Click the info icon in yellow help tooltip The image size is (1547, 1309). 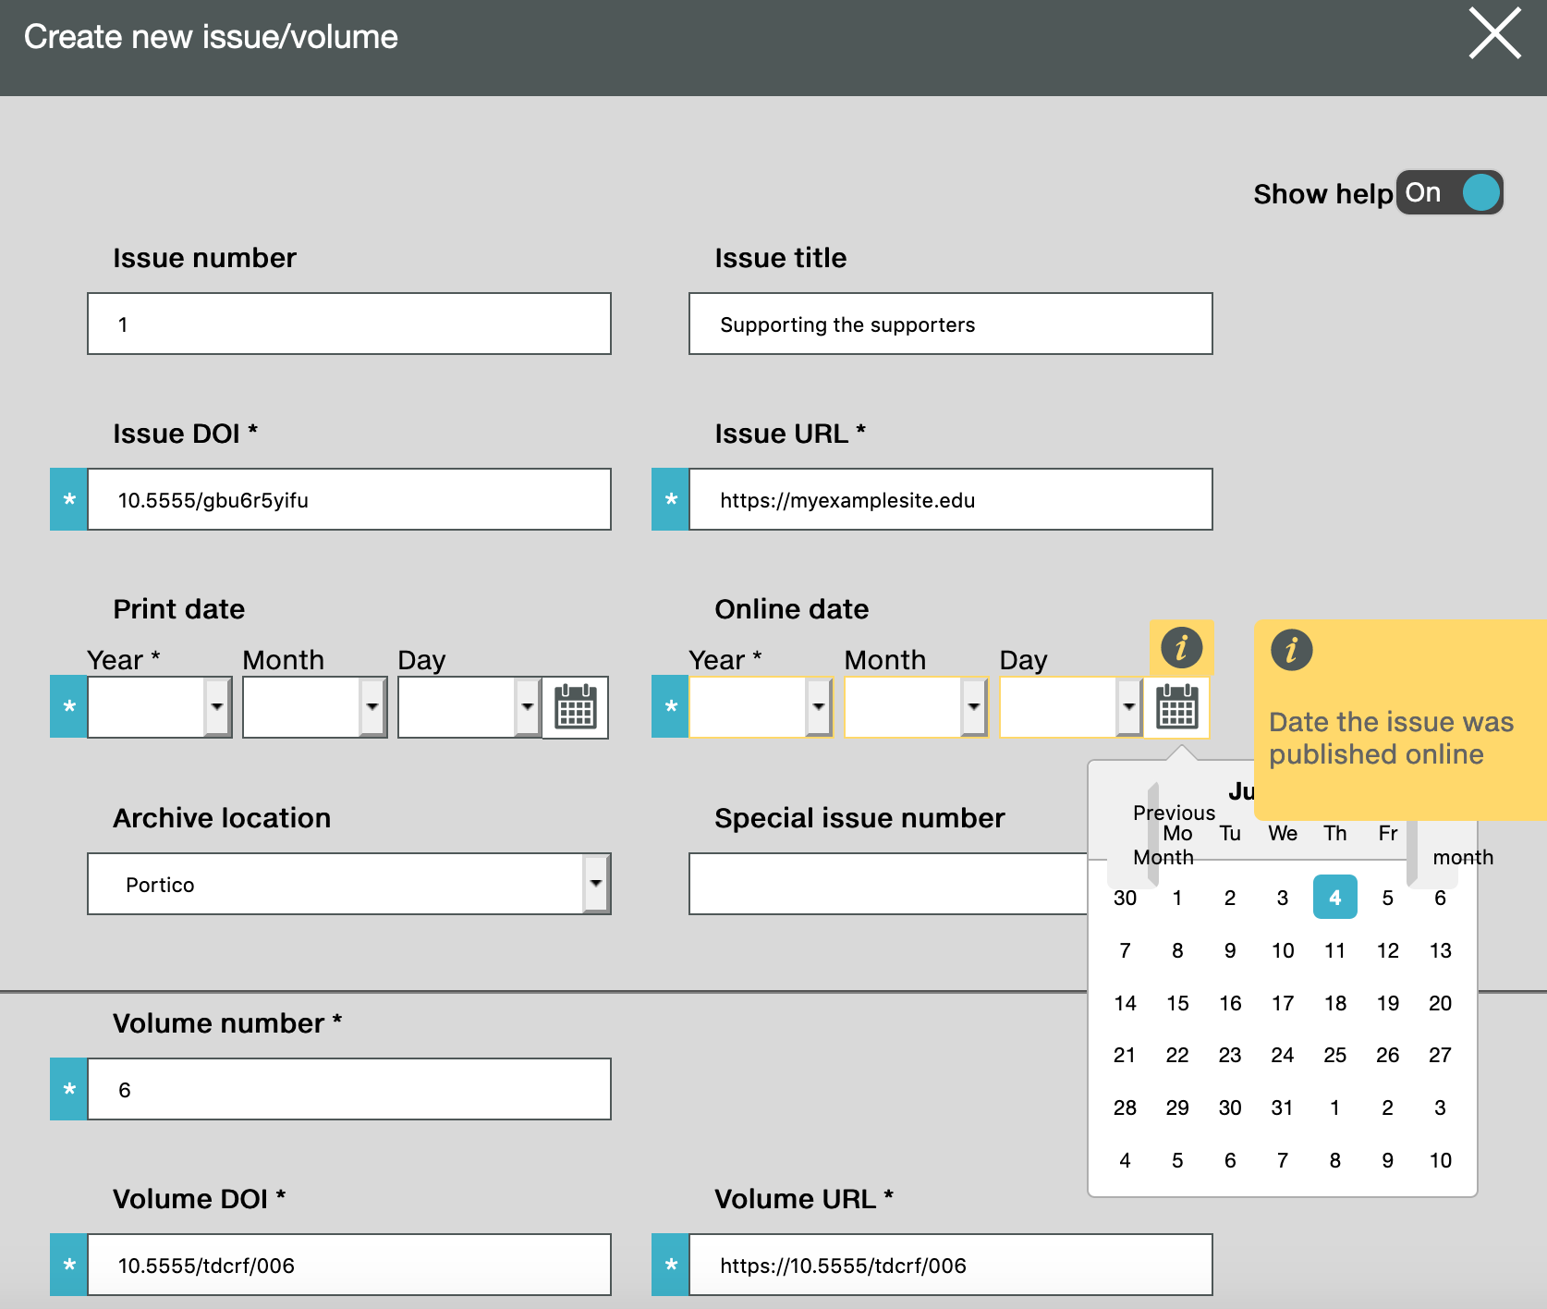coord(1291,650)
